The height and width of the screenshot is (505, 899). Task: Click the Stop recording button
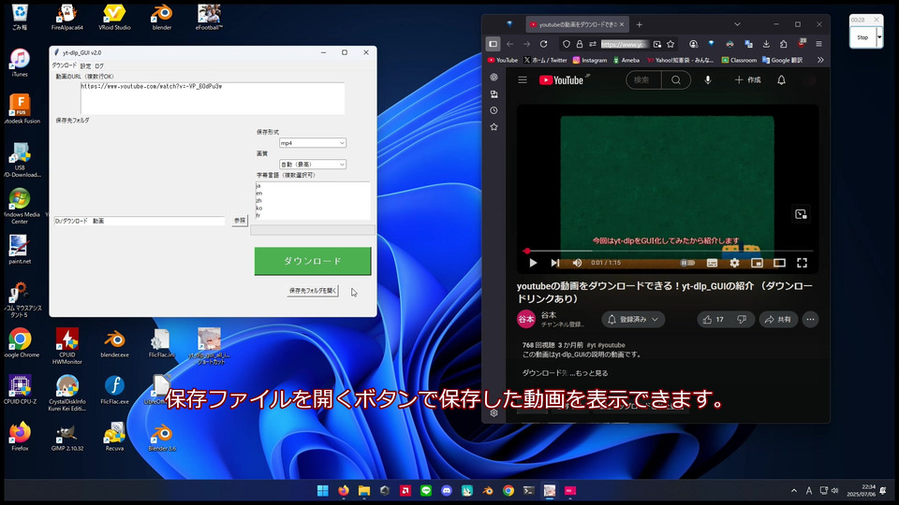(x=862, y=37)
